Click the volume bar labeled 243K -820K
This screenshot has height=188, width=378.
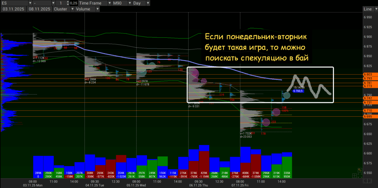(111, 169)
